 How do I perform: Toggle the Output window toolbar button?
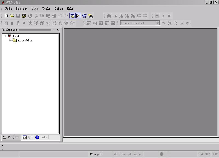point(78,16)
